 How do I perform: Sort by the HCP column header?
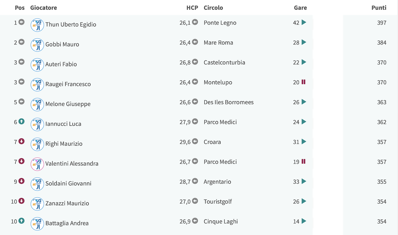pyautogui.click(x=192, y=8)
